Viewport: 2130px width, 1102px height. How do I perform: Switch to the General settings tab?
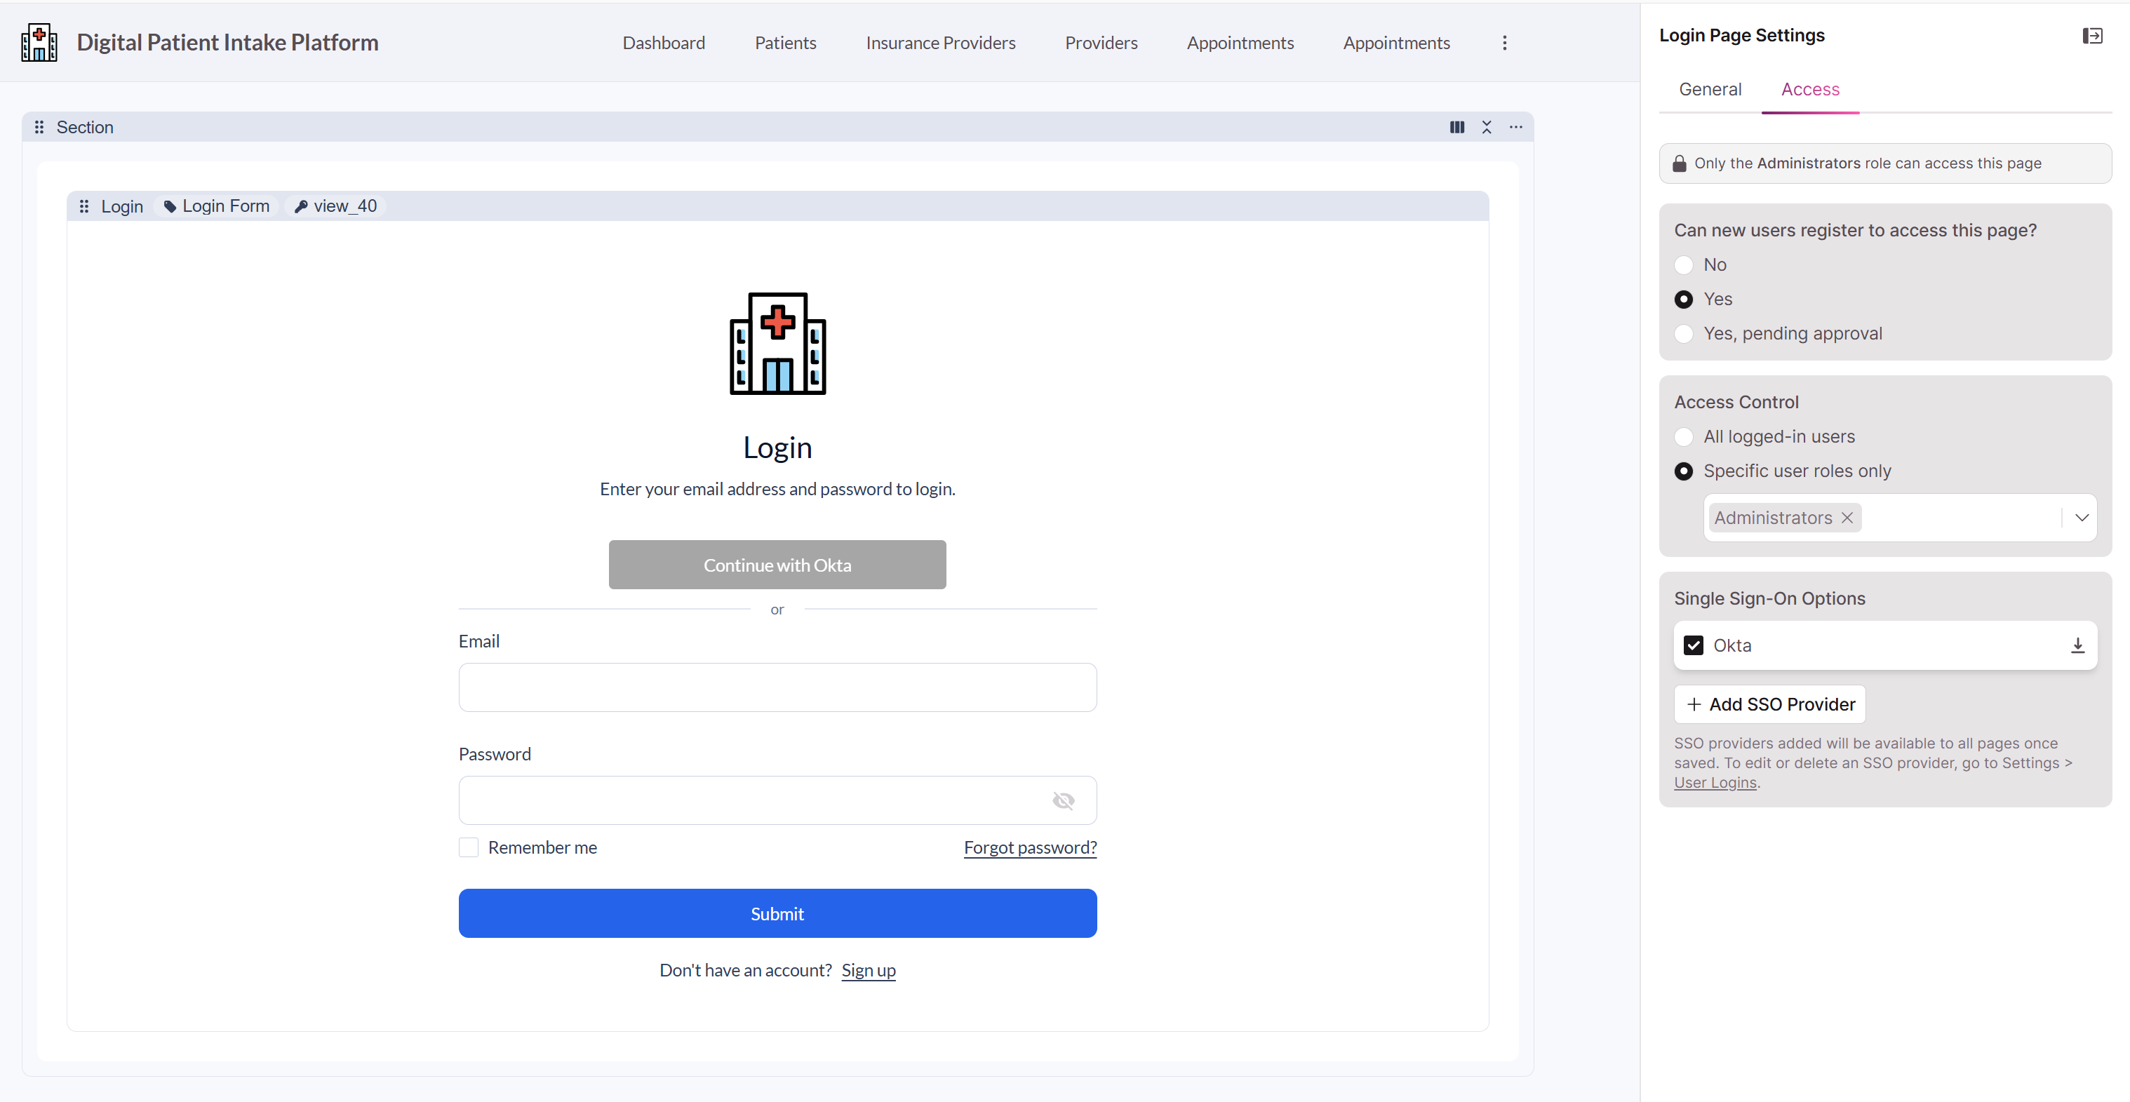1710,89
